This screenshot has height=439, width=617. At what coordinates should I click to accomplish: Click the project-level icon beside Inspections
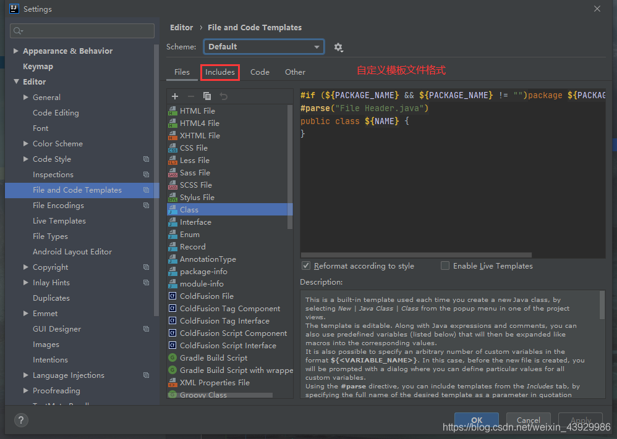(146, 175)
